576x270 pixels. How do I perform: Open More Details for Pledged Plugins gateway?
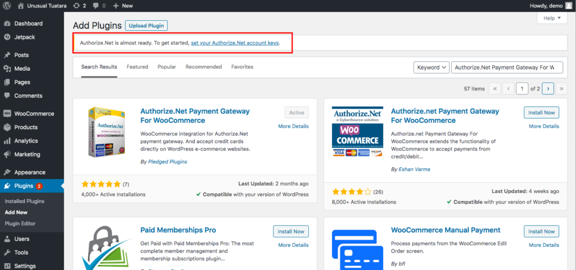tap(293, 126)
